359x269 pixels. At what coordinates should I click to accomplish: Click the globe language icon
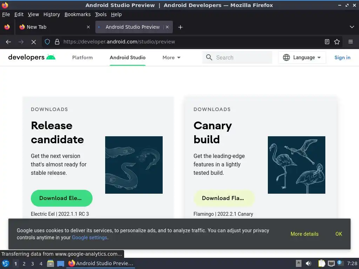click(x=286, y=57)
